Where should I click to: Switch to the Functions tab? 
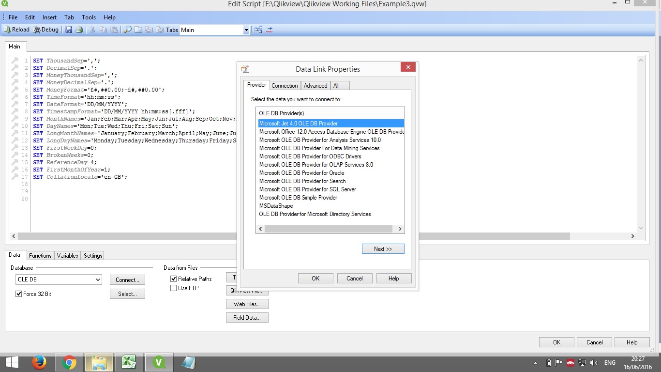[x=40, y=256]
